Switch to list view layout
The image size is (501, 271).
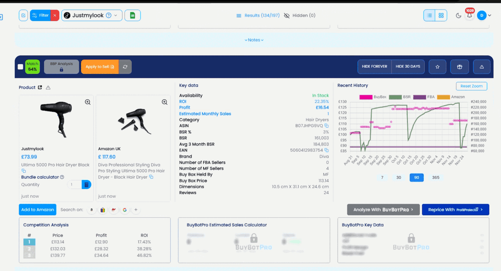coord(429,15)
